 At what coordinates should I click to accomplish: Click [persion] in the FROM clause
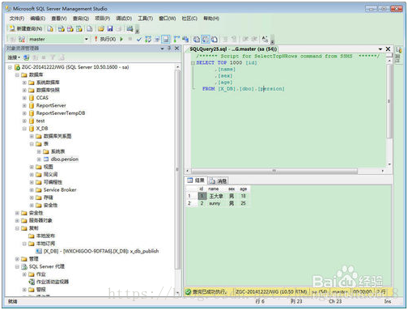(271, 89)
